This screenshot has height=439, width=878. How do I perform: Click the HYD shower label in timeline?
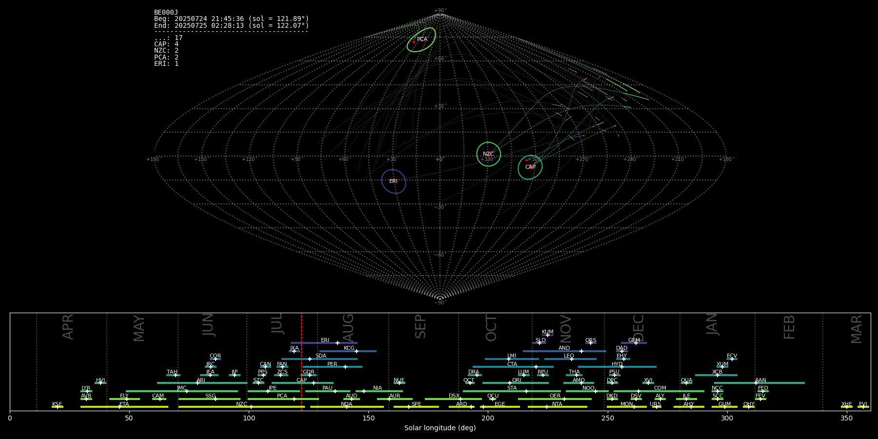[x=618, y=364]
